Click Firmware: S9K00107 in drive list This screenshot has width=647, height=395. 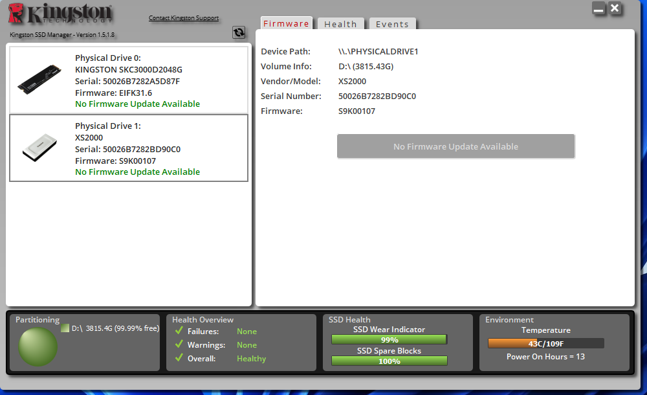[116, 161]
